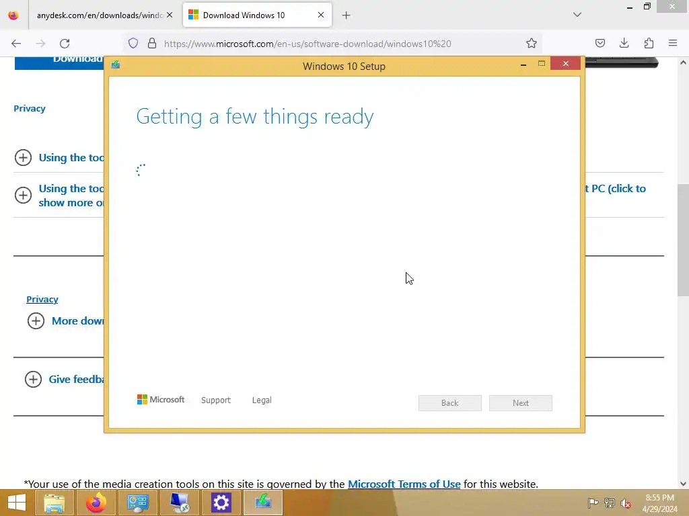Viewport: 689px width, 516px height.
Task: Open the Windows Start button
Action: [x=17, y=503]
